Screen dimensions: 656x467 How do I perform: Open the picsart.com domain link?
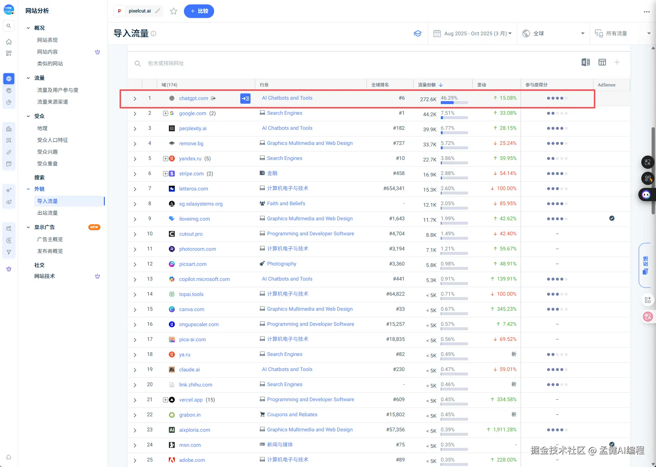(x=193, y=264)
